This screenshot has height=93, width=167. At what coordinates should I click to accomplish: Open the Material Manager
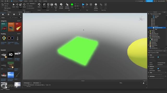(61, 6)
